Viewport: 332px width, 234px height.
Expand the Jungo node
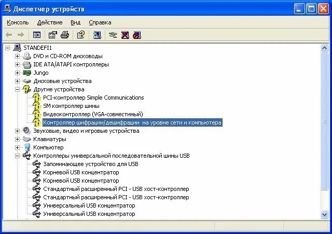(17, 73)
